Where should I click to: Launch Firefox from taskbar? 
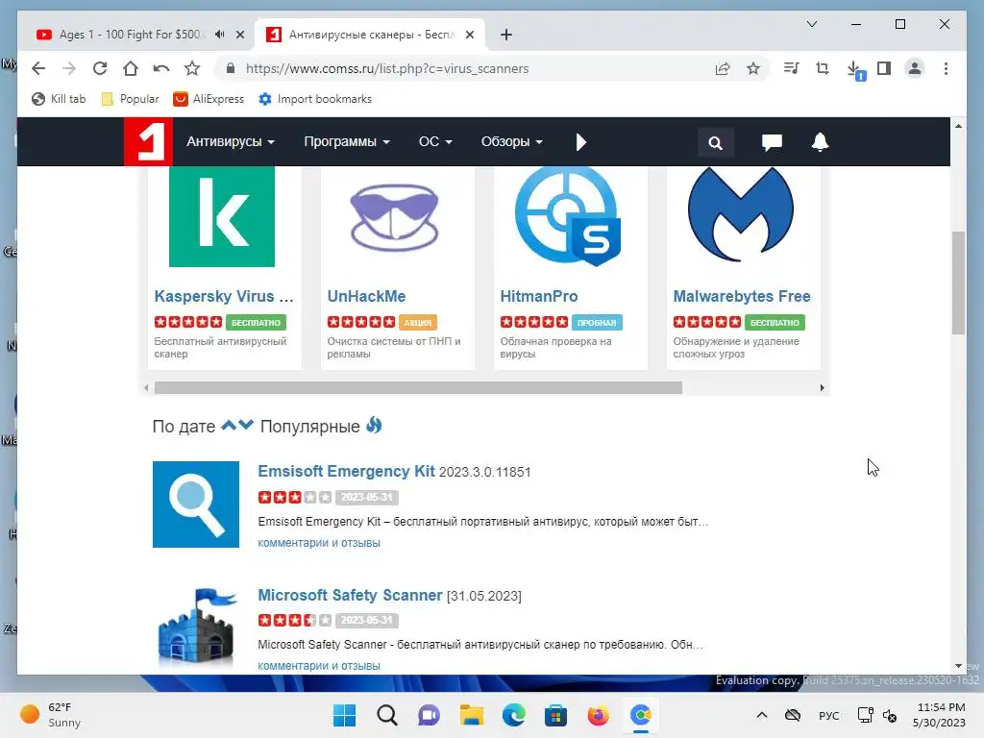tap(598, 715)
